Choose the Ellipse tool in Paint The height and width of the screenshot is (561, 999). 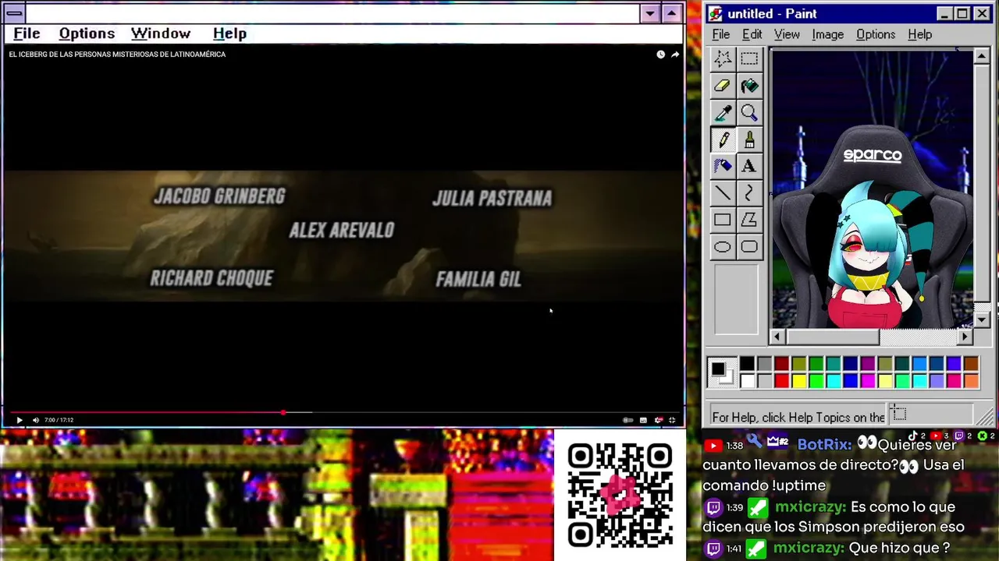tap(723, 247)
